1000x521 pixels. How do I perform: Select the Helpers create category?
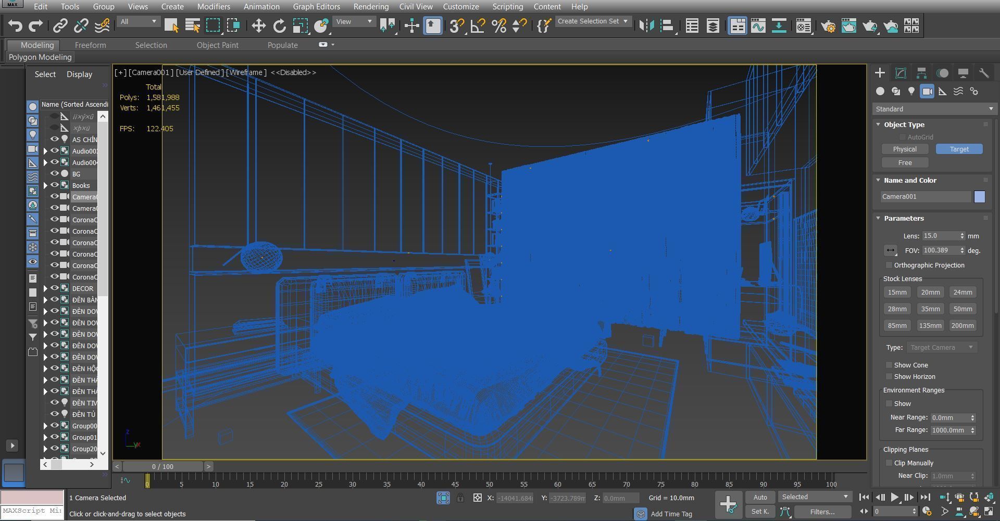pyautogui.click(x=943, y=91)
